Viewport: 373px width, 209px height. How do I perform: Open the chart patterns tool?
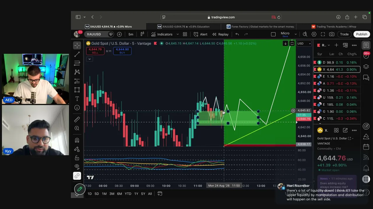point(77,72)
